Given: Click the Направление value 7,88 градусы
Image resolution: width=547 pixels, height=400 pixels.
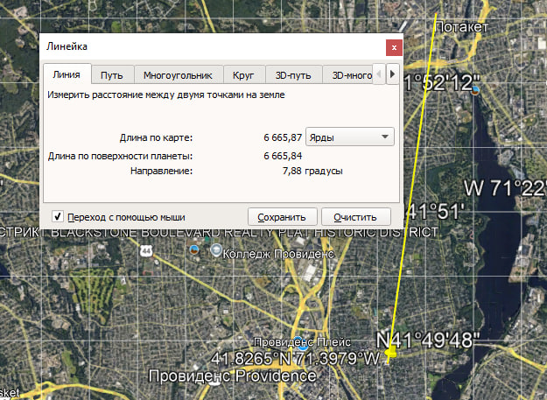Looking at the screenshot, I should coord(312,171).
